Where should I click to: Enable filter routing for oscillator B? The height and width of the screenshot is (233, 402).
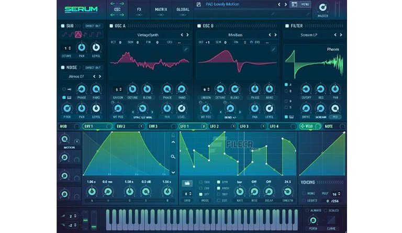coord(286,91)
